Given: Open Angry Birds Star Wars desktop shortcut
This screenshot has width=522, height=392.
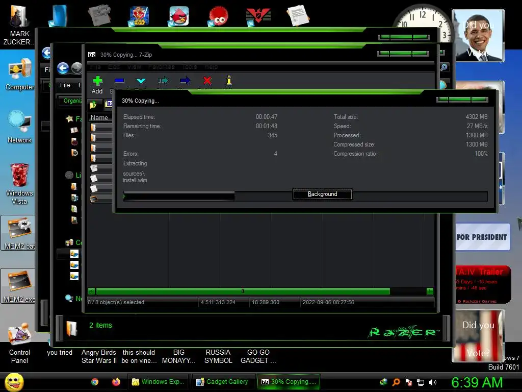Looking at the screenshot, I should pyautogui.click(x=139, y=16).
